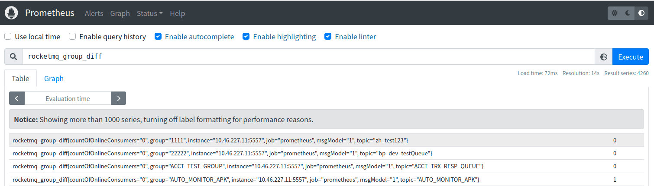Click the Evaluation time input field
The image size is (654, 186).
tap(68, 98)
